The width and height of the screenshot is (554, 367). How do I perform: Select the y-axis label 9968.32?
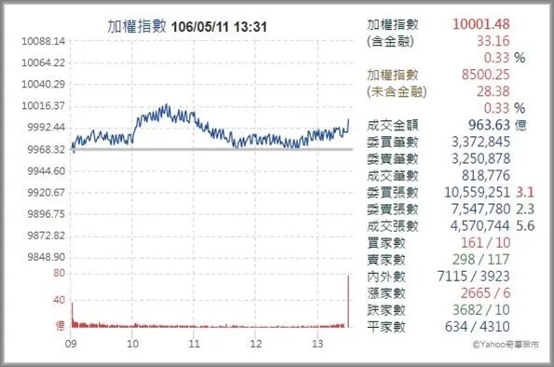(x=47, y=150)
